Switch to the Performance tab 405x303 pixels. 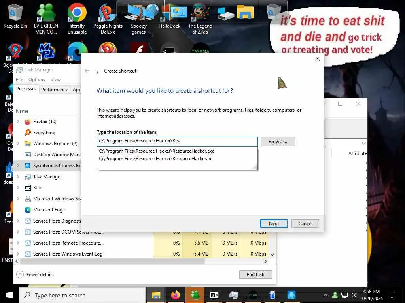55,90
